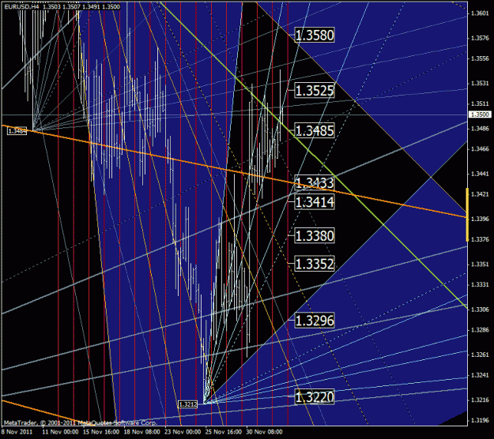Click the 1.3556 price axis value
Viewport: 494px width, 439px height.
coord(480,58)
